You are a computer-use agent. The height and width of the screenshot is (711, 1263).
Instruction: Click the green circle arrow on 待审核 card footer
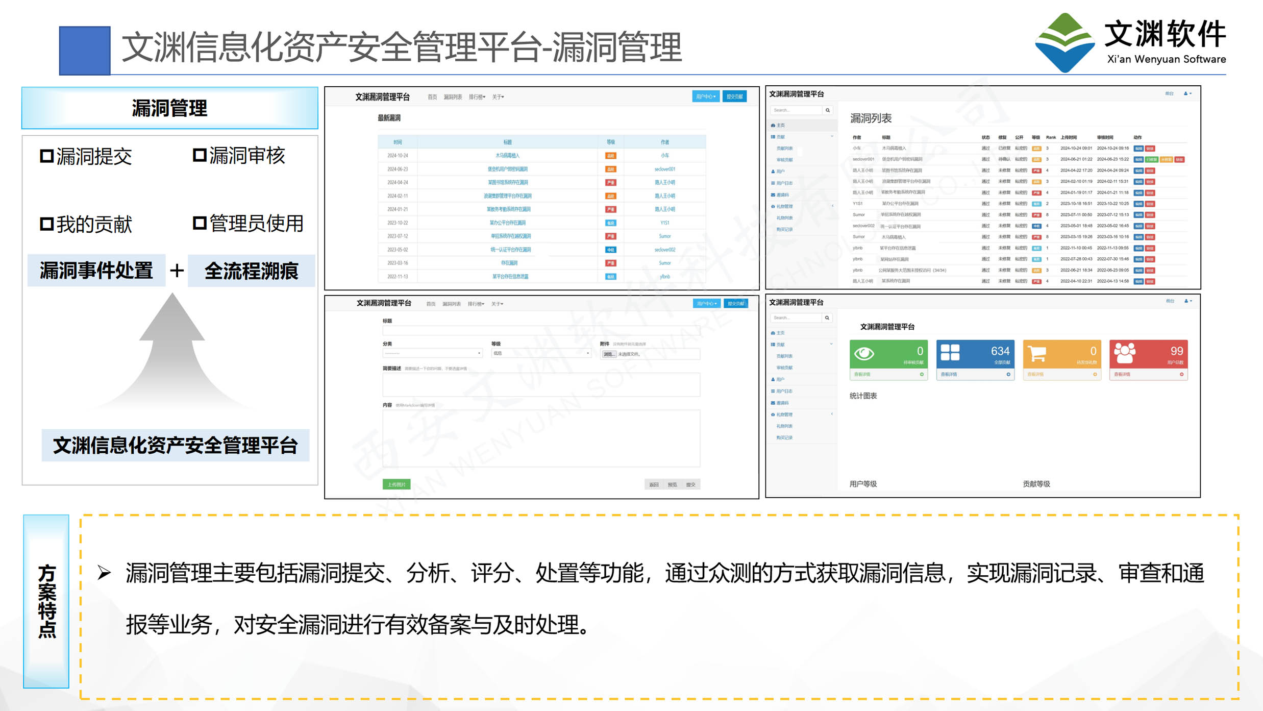[922, 375]
